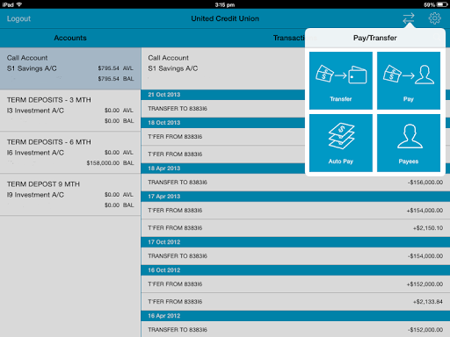The width and height of the screenshot is (450, 337).
Task: Select the Transactions header
Action: (x=289, y=38)
